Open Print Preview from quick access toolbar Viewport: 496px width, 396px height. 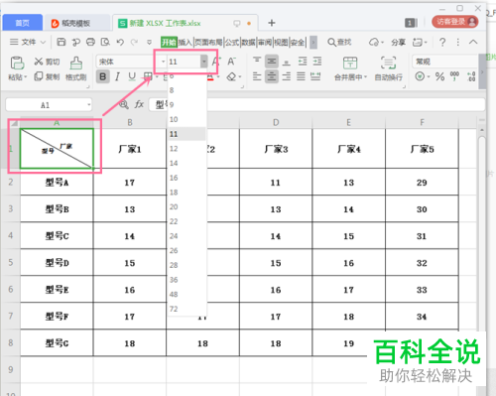click(105, 42)
